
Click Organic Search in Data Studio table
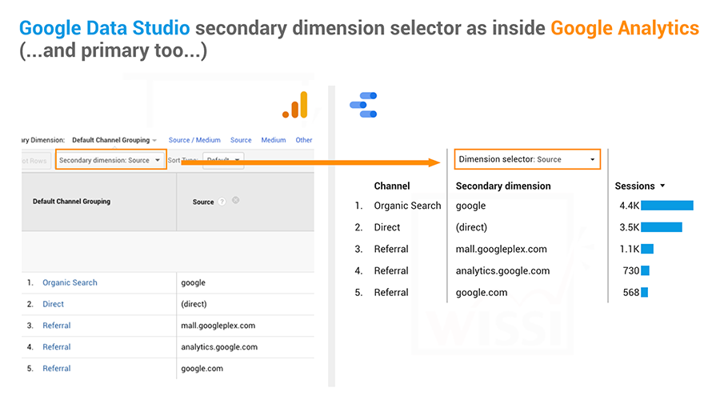point(407,206)
